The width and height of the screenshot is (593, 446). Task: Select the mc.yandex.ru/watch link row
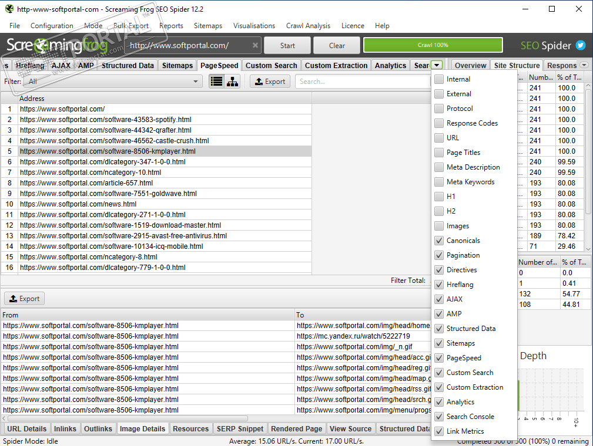tap(216, 336)
